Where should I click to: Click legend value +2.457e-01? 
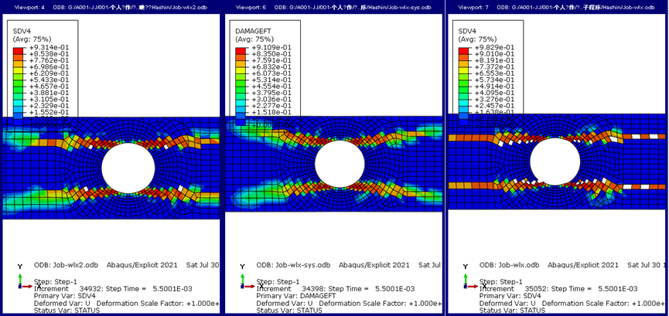494,105
